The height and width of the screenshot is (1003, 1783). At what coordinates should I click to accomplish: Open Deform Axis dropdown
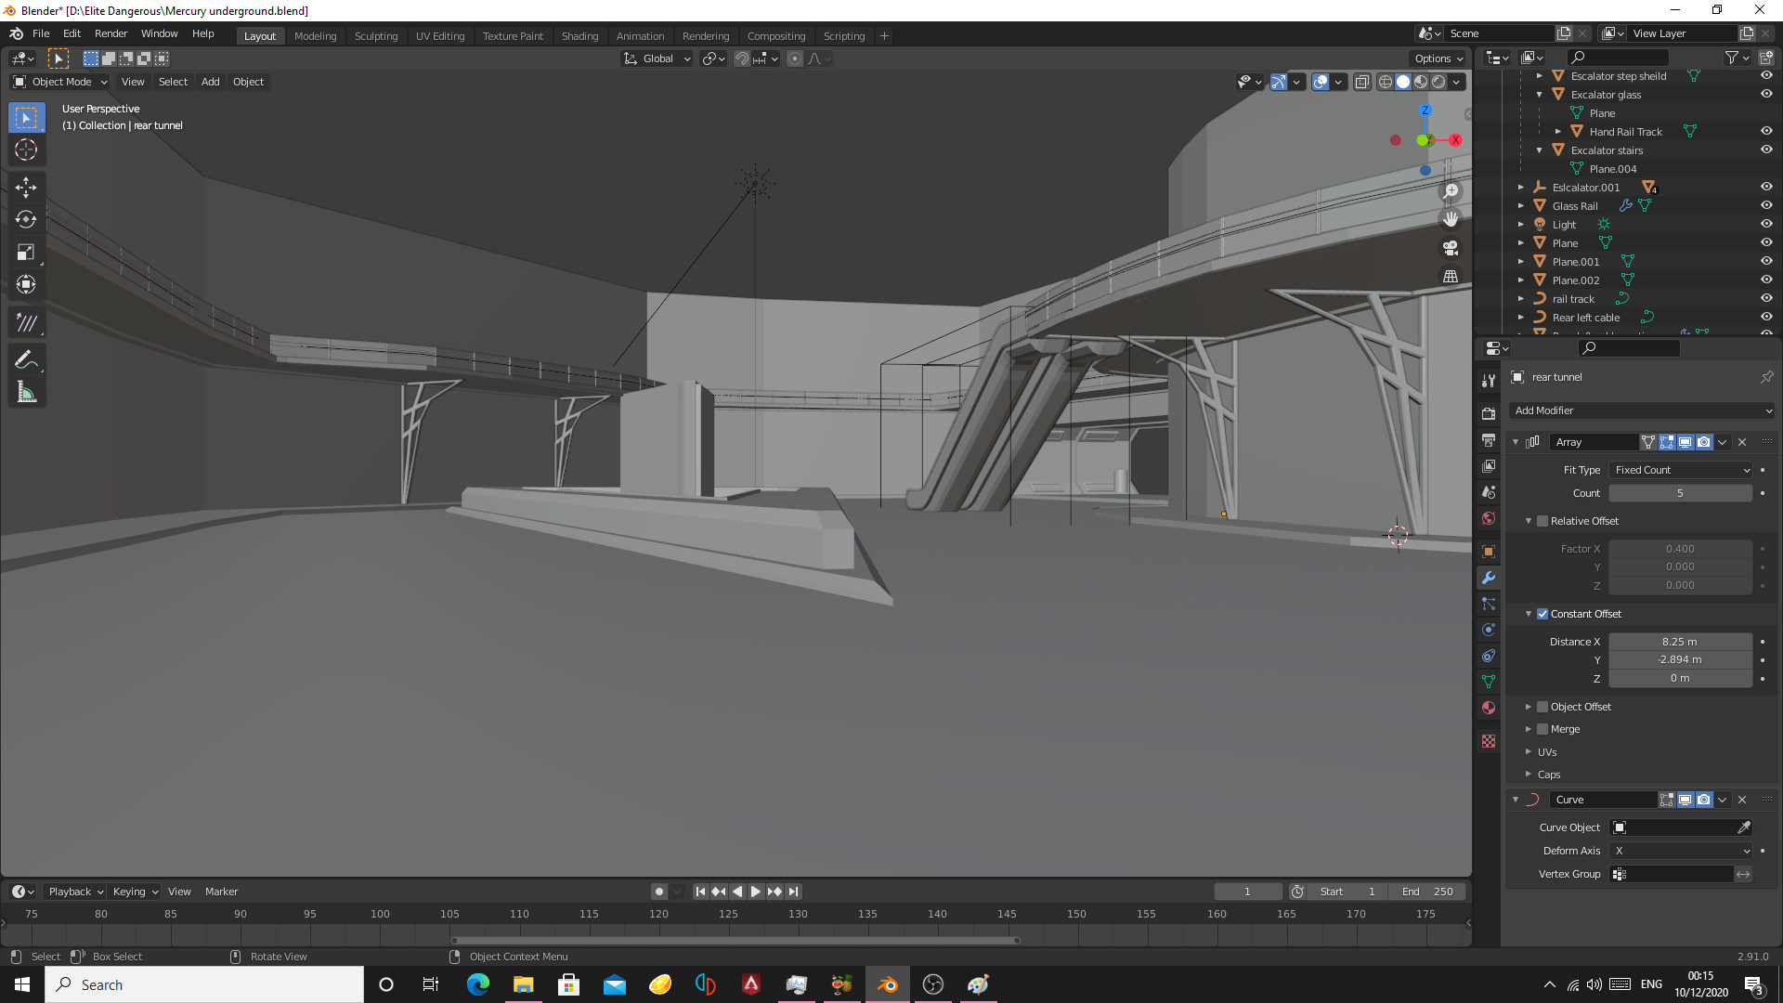pyautogui.click(x=1681, y=851)
